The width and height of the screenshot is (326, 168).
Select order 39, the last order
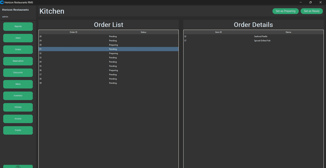(x=109, y=83)
